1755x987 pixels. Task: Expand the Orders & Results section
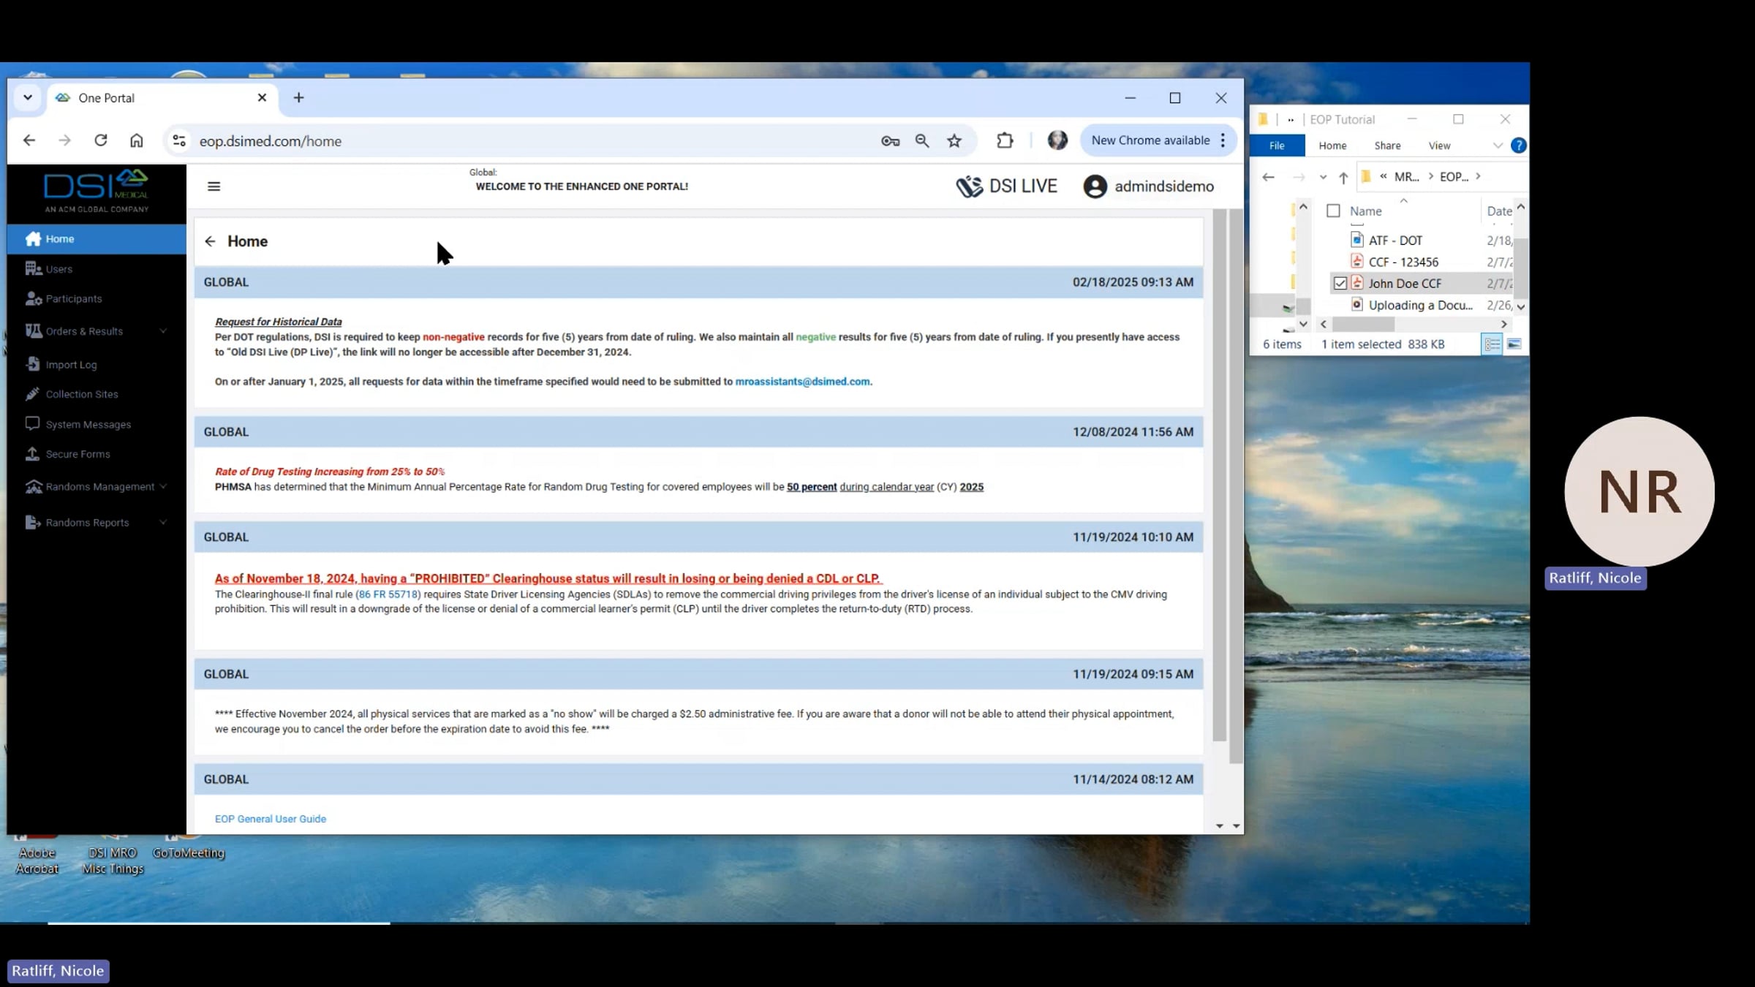point(85,330)
